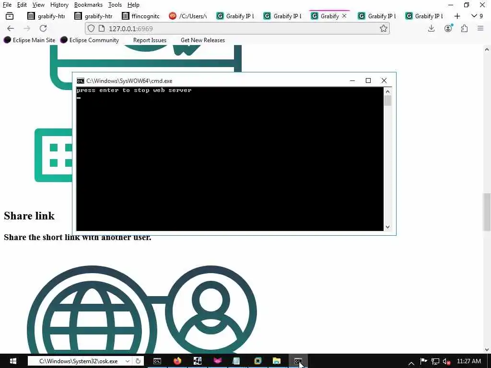This screenshot has height=368, width=491.
Task: Go forward to next page
Action: [x=27, y=28]
